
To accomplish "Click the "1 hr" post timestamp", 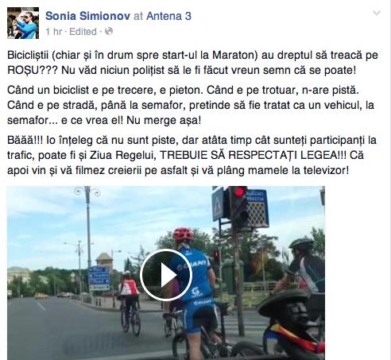I will tap(53, 32).
